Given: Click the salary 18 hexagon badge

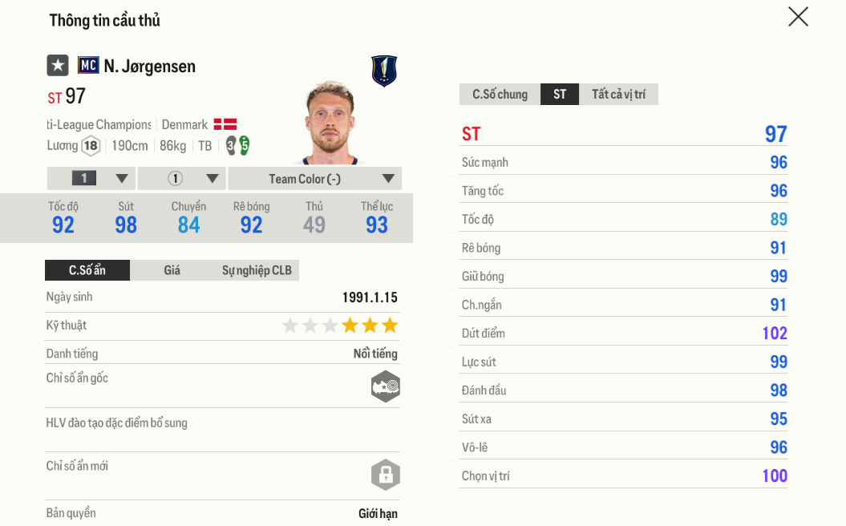Looking at the screenshot, I should 91,145.
